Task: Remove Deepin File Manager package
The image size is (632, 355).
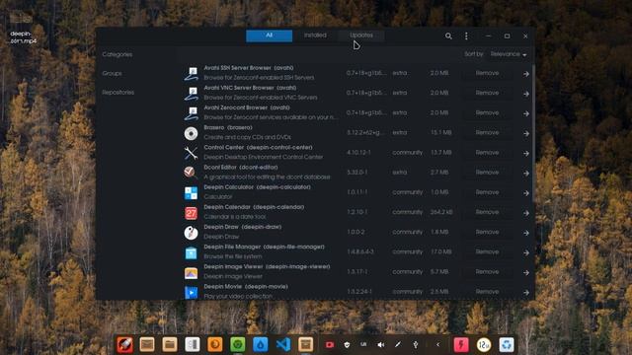Action: [487, 252]
